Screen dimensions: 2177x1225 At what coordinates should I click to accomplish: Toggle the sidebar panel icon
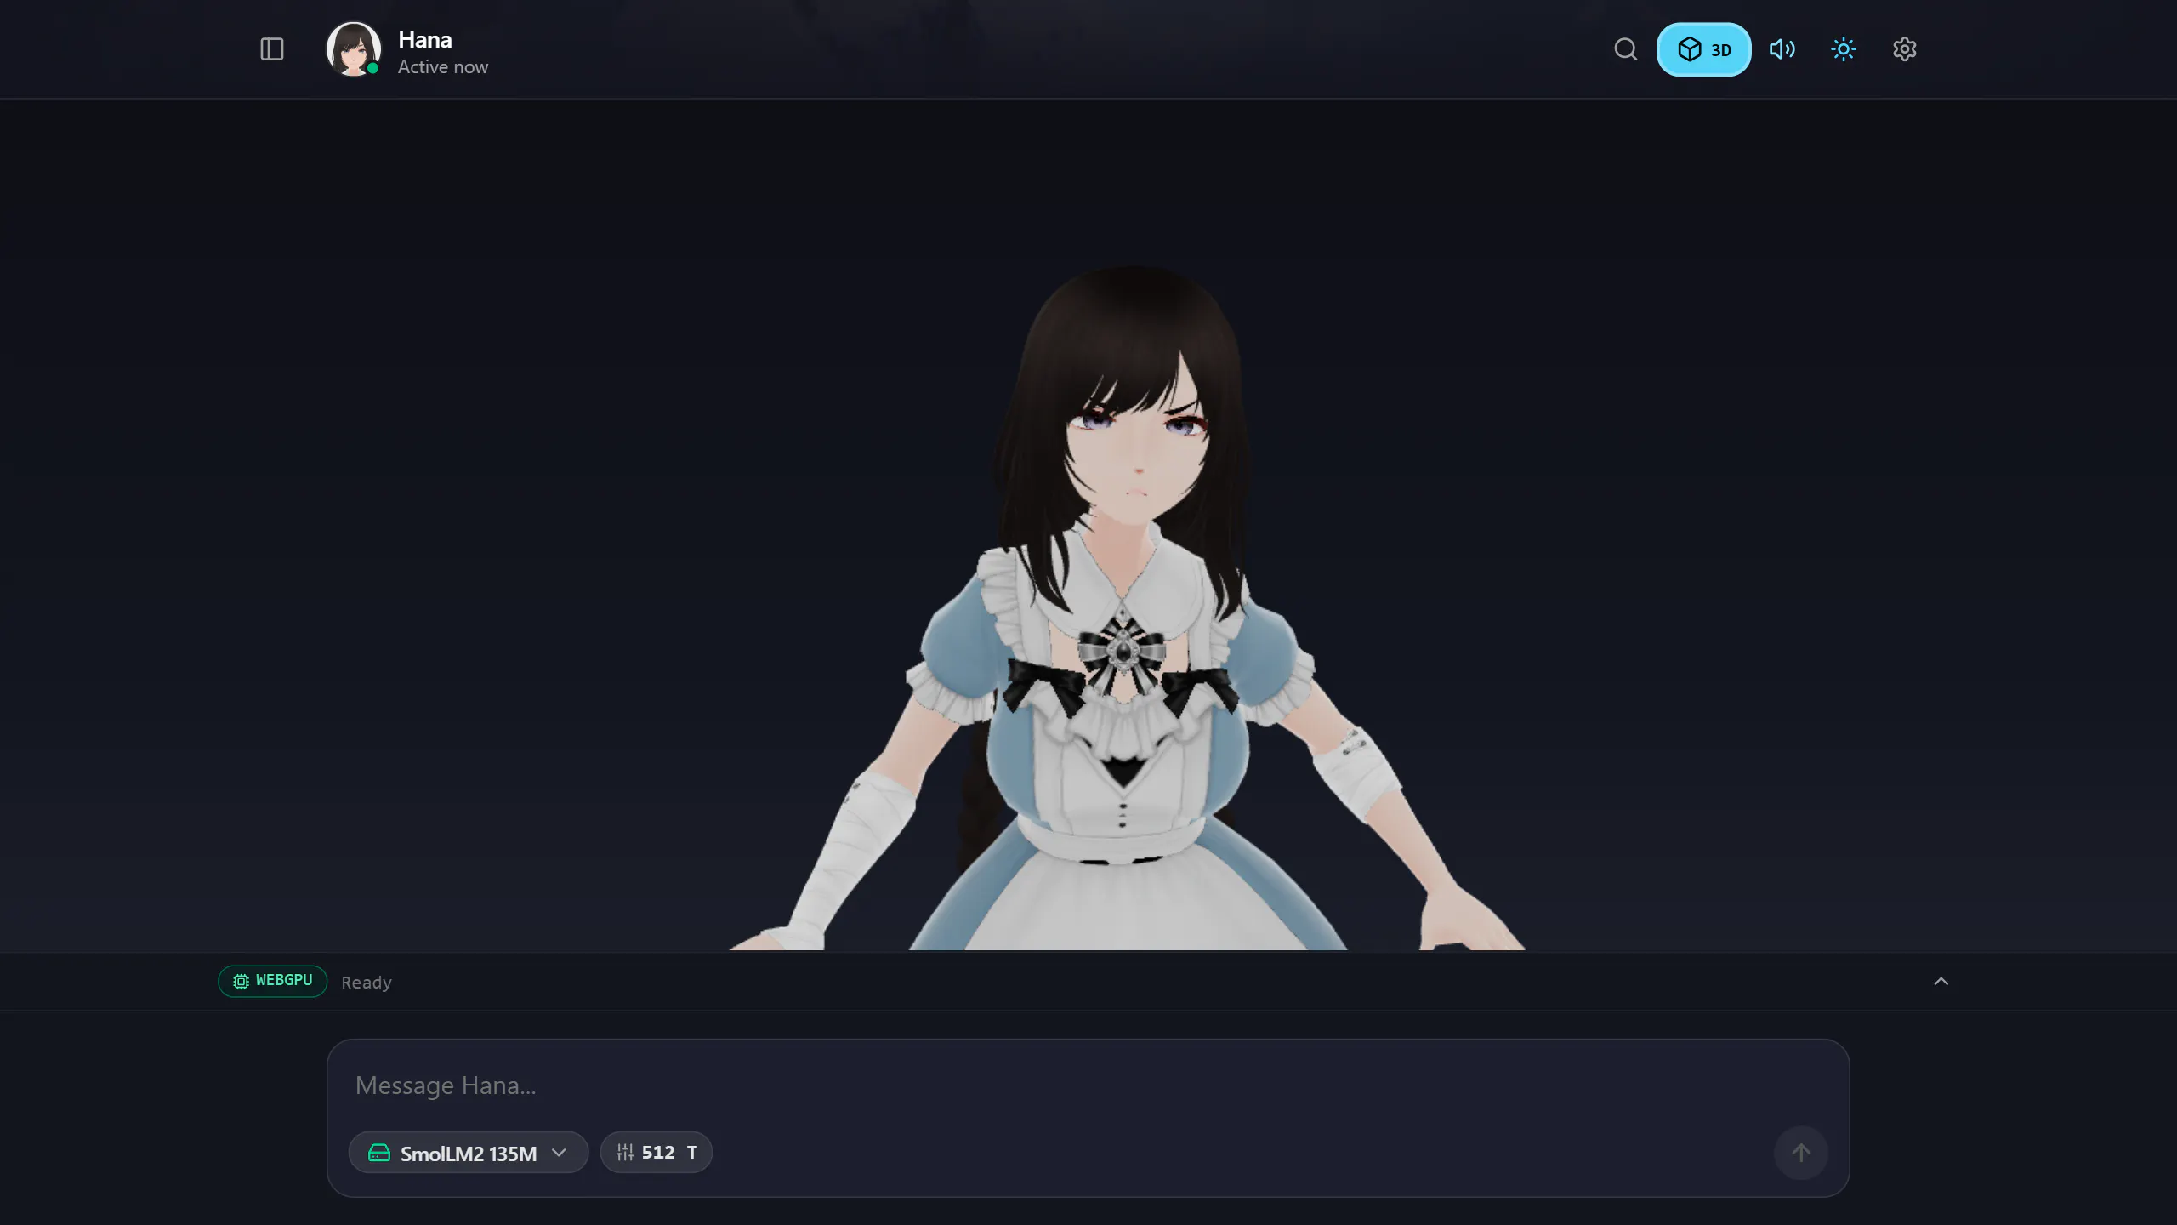(271, 49)
